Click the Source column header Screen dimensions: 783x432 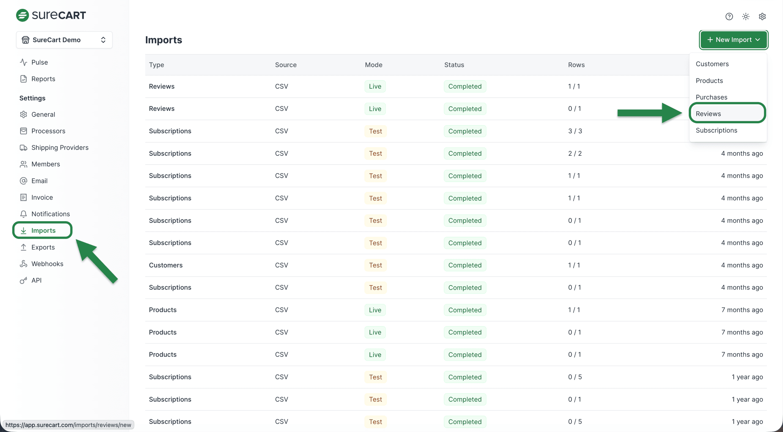[x=286, y=65]
